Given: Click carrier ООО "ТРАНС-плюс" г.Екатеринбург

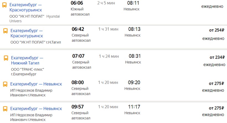Looking at the screenshot, I should (27, 72).
